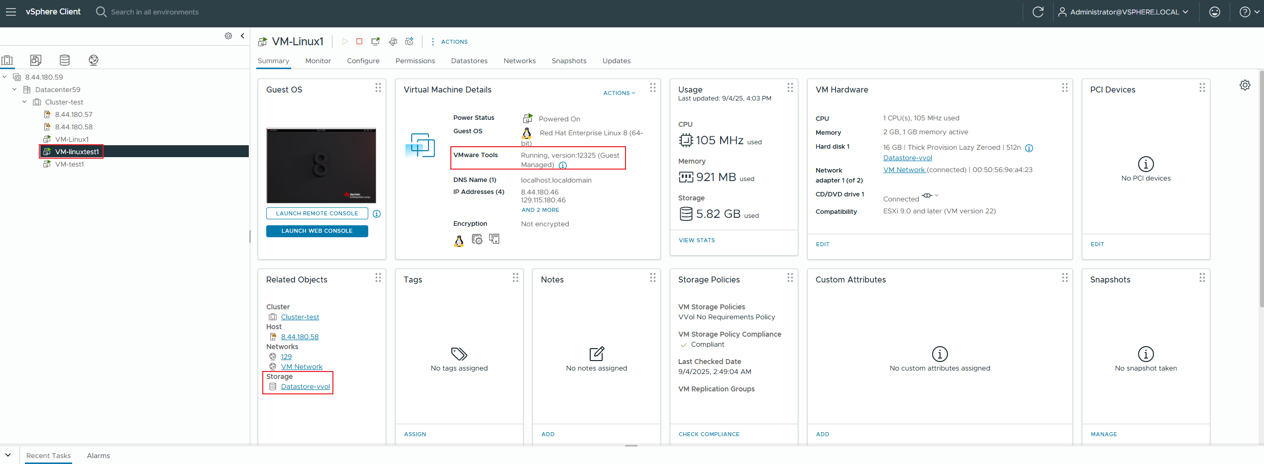Image resolution: width=1264 pixels, height=464 pixels.
Task: Click CHECK COMPLIANCE in Storage Policies
Action: point(709,434)
